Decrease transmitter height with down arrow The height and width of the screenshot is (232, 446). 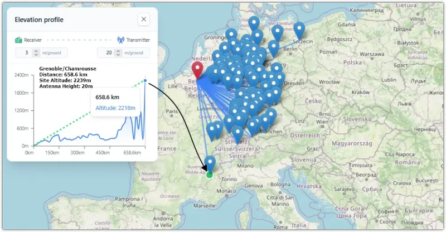tap(118, 54)
